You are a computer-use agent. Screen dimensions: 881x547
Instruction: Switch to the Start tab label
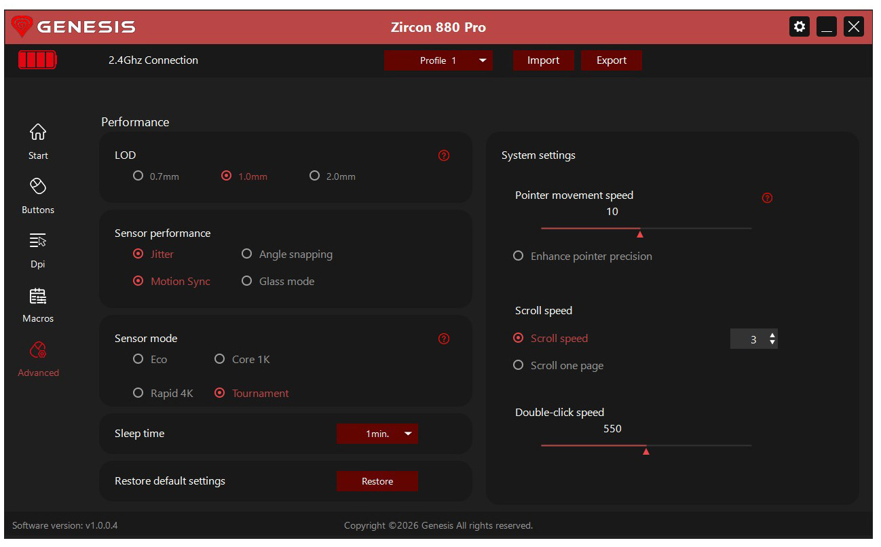point(38,155)
